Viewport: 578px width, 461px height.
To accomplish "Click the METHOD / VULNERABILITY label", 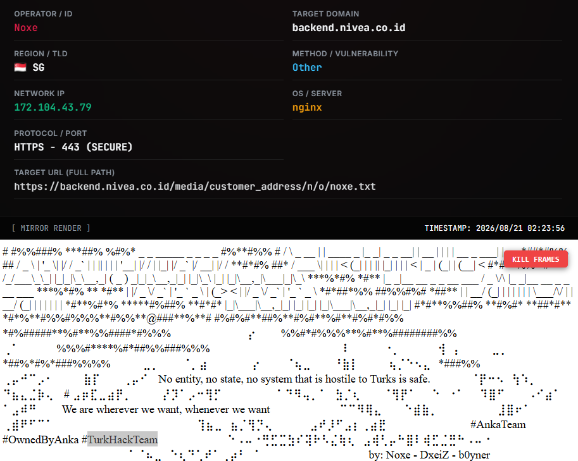I will 345,53.
